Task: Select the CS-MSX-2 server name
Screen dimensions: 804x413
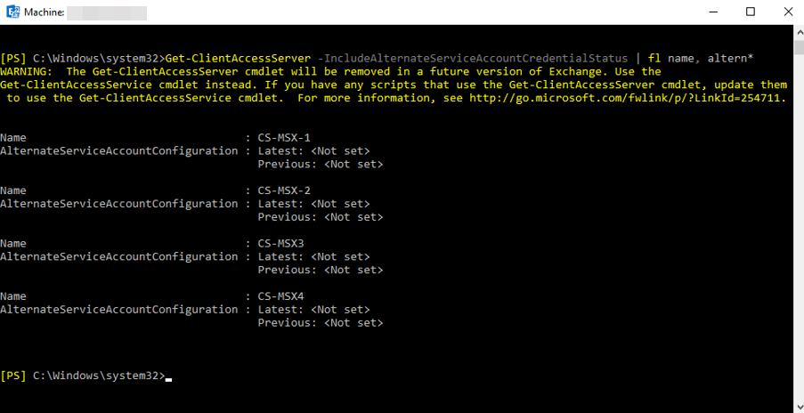Action: click(x=284, y=190)
